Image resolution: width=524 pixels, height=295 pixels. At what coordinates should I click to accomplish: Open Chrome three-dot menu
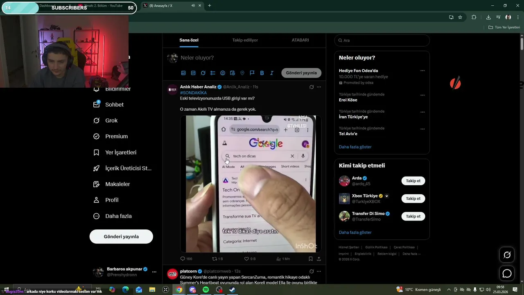(x=518, y=17)
